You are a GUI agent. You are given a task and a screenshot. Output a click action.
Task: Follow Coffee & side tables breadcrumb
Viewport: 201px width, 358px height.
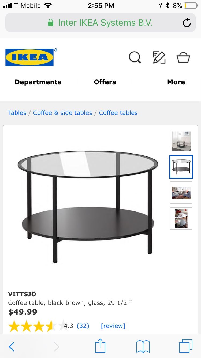coord(62,113)
